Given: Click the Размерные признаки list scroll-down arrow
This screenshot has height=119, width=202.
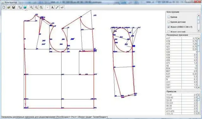Looking at the screenshot, I should (x=199, y=87).
